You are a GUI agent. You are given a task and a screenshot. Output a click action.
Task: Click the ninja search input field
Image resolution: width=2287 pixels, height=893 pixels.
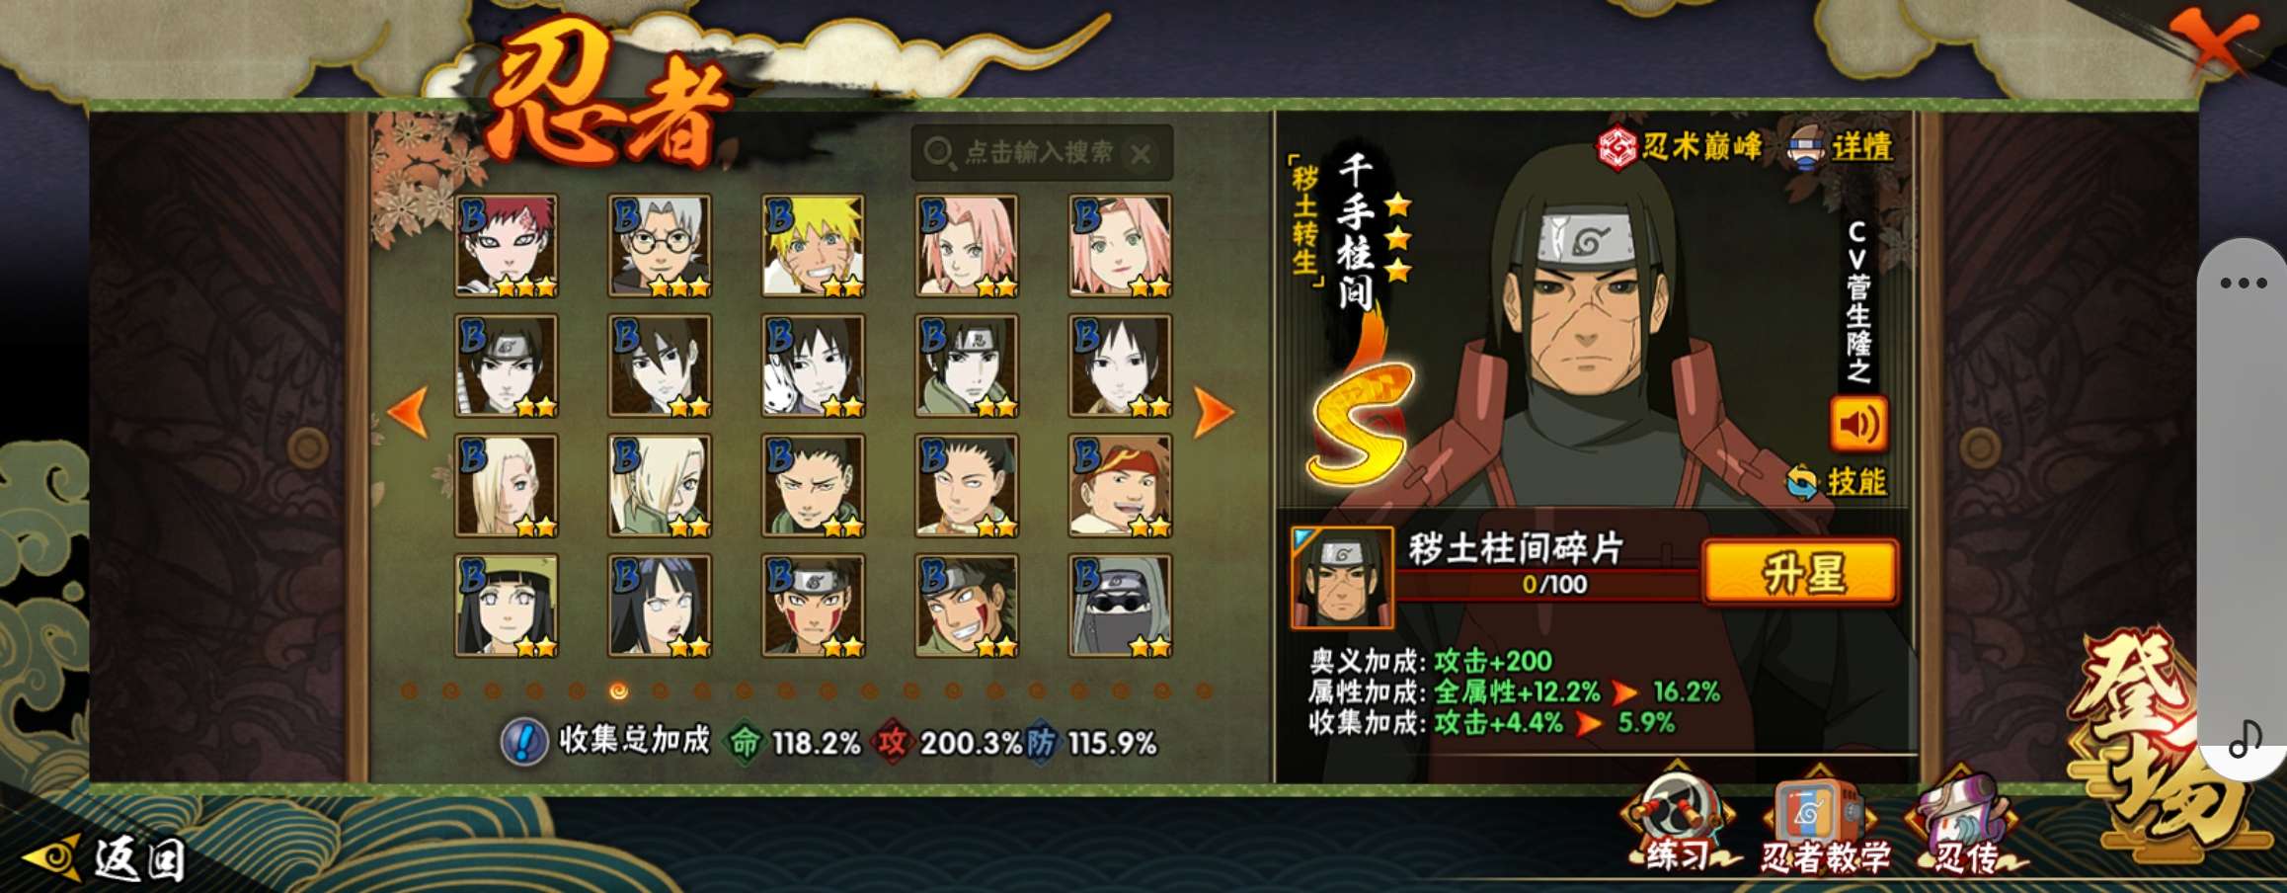click(1041, 153)
